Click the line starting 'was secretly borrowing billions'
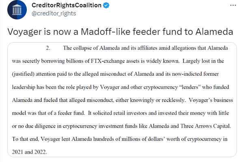The image size is (239, 162). tap(118, 61)
